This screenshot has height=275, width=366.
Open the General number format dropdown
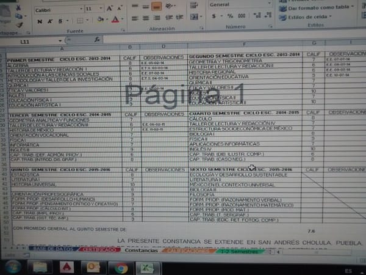[x=270, y=4]
